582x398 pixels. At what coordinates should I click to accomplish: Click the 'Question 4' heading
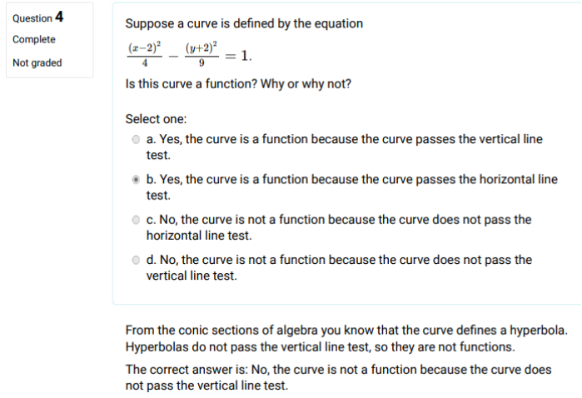(37, 17)
